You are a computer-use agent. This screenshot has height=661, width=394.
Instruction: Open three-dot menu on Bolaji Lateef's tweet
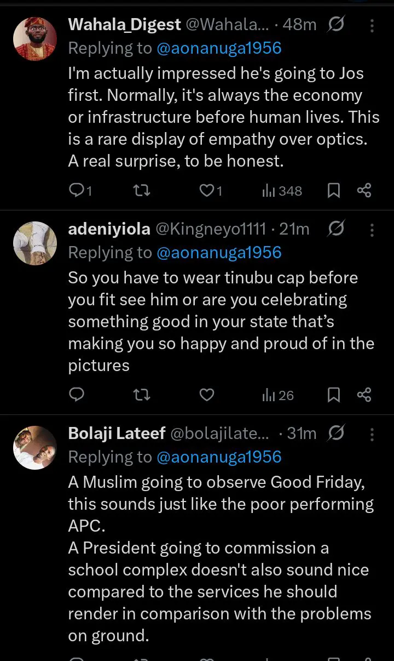point(372,434)
